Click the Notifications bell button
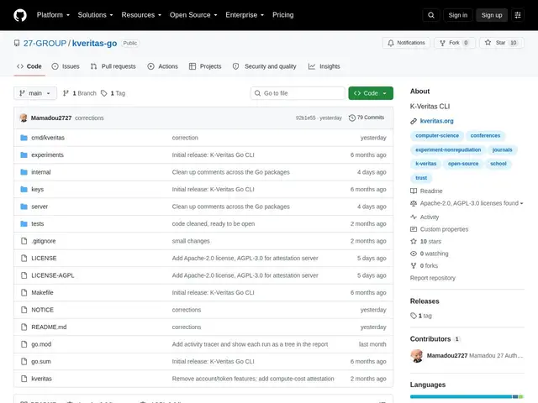This screenshot has width=538, height=403. (406, 43)
